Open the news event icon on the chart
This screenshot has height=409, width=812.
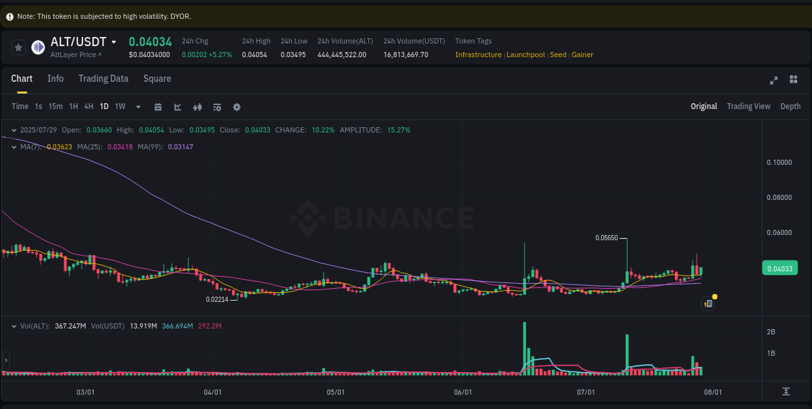[x=708, y=303]
